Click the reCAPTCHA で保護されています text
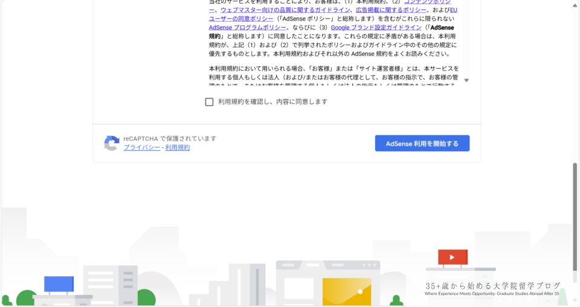The image size is (580, 307). [170, 138]
